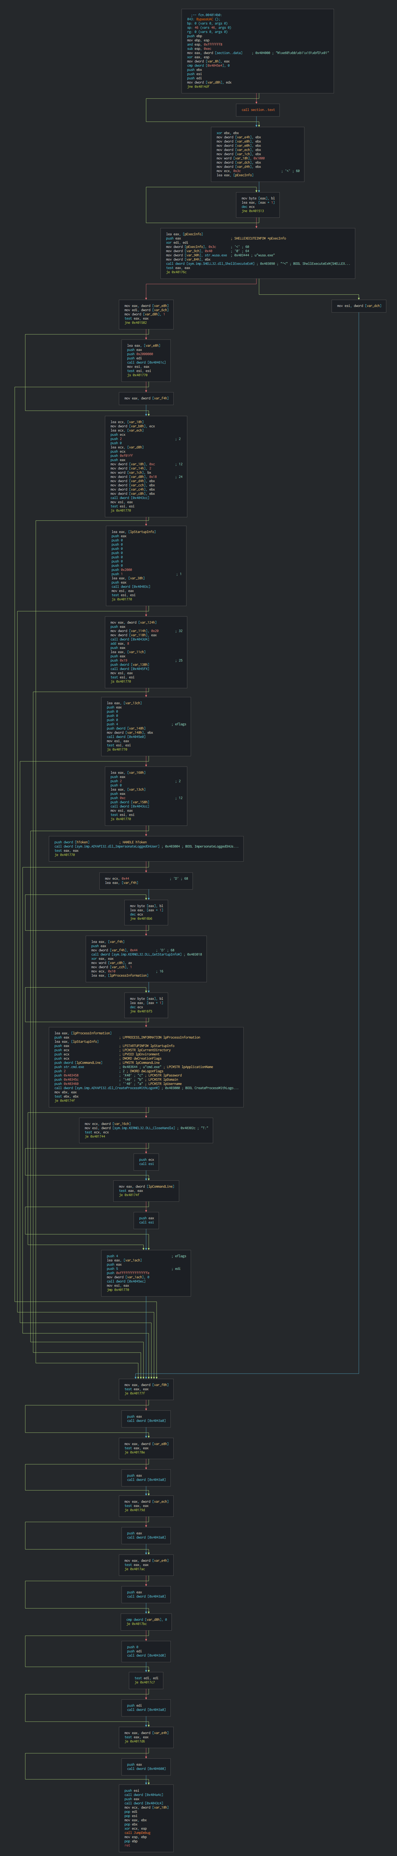Select 'mov esi, dword [var_dch]' block
Image resolution: width=397 pixels, height=1856 pixels.
359,306
